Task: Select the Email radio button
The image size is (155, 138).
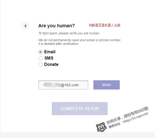Action: (x=41, y=52)
